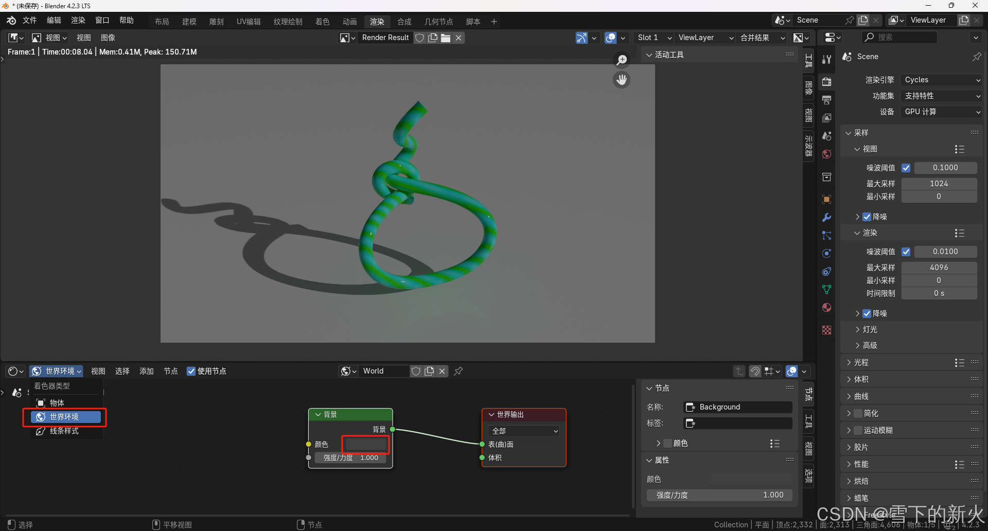Open the Object Constraints properties tab
This screenshot has width=988, height=531.
(826, 271)
